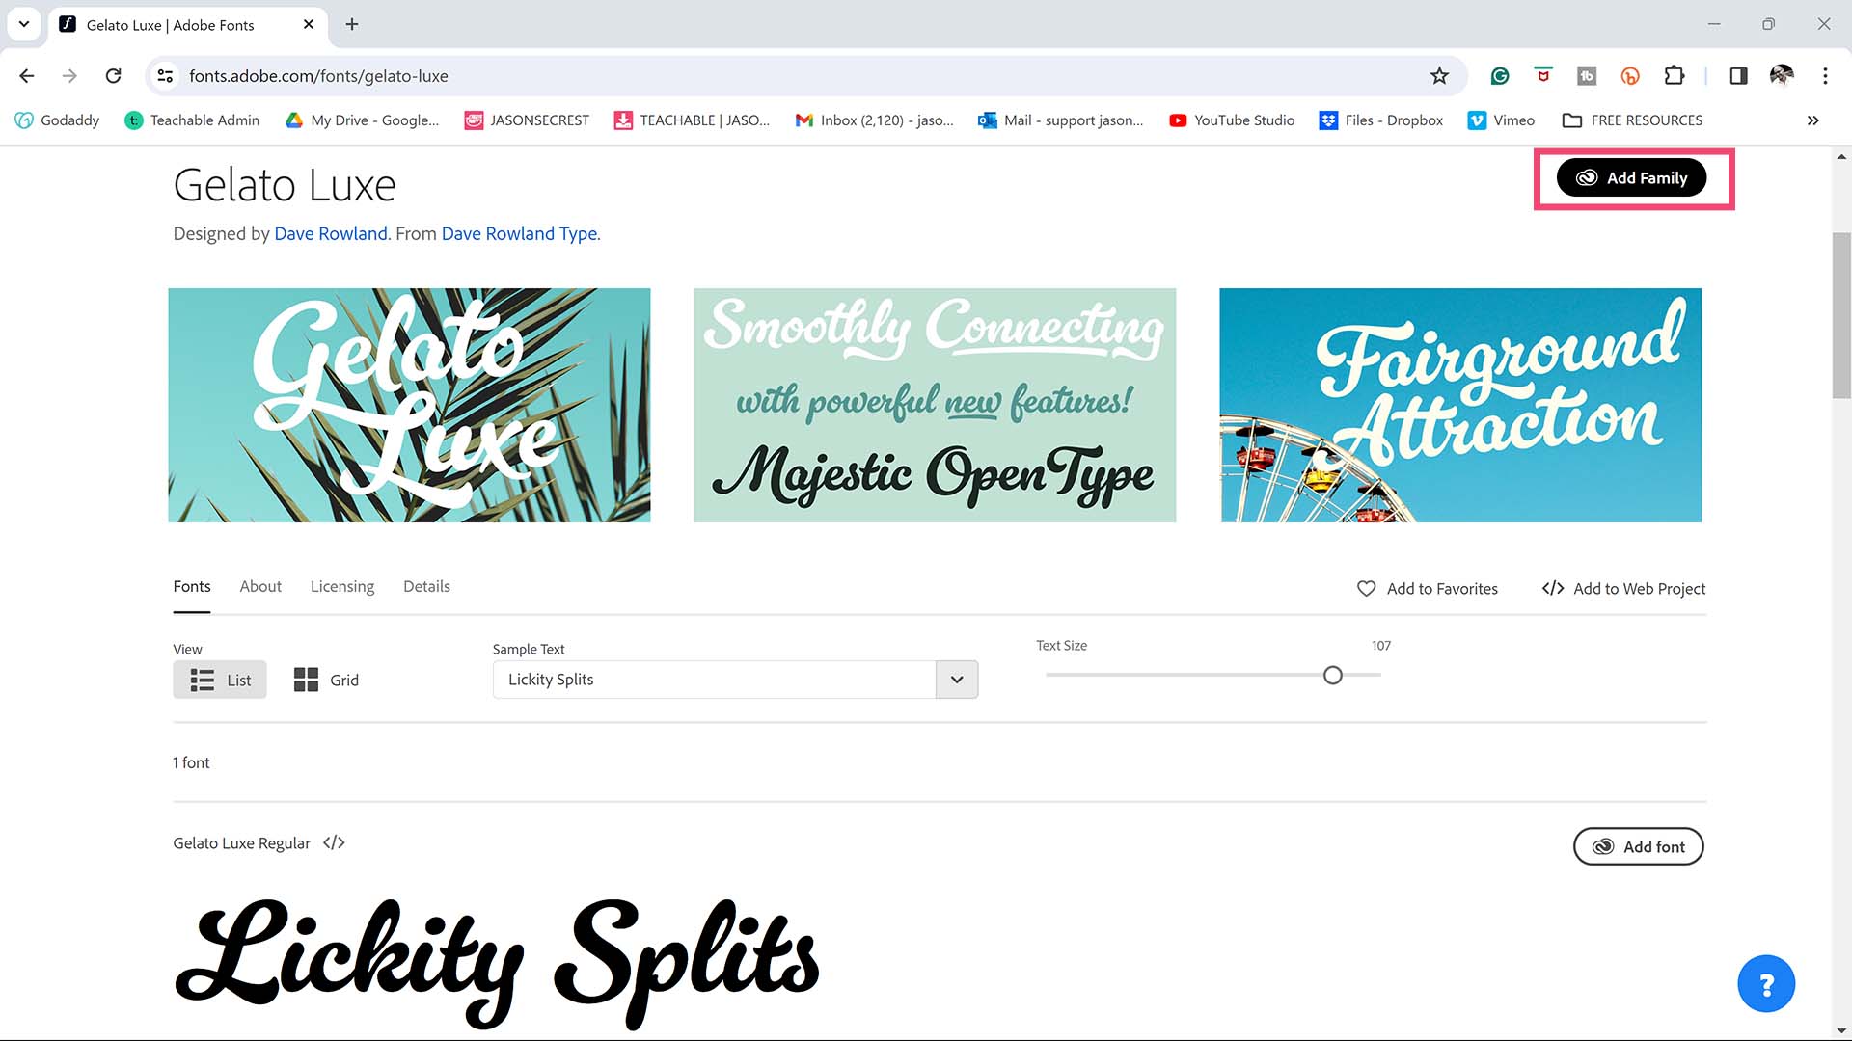1852x1041 pixels.
Task: Click the gray square extension icon
Action: [1587, 76]
